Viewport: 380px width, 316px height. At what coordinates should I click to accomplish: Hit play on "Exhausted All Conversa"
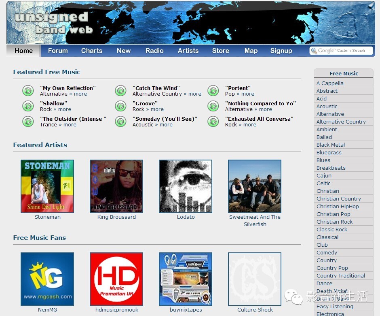coord(213,122)
